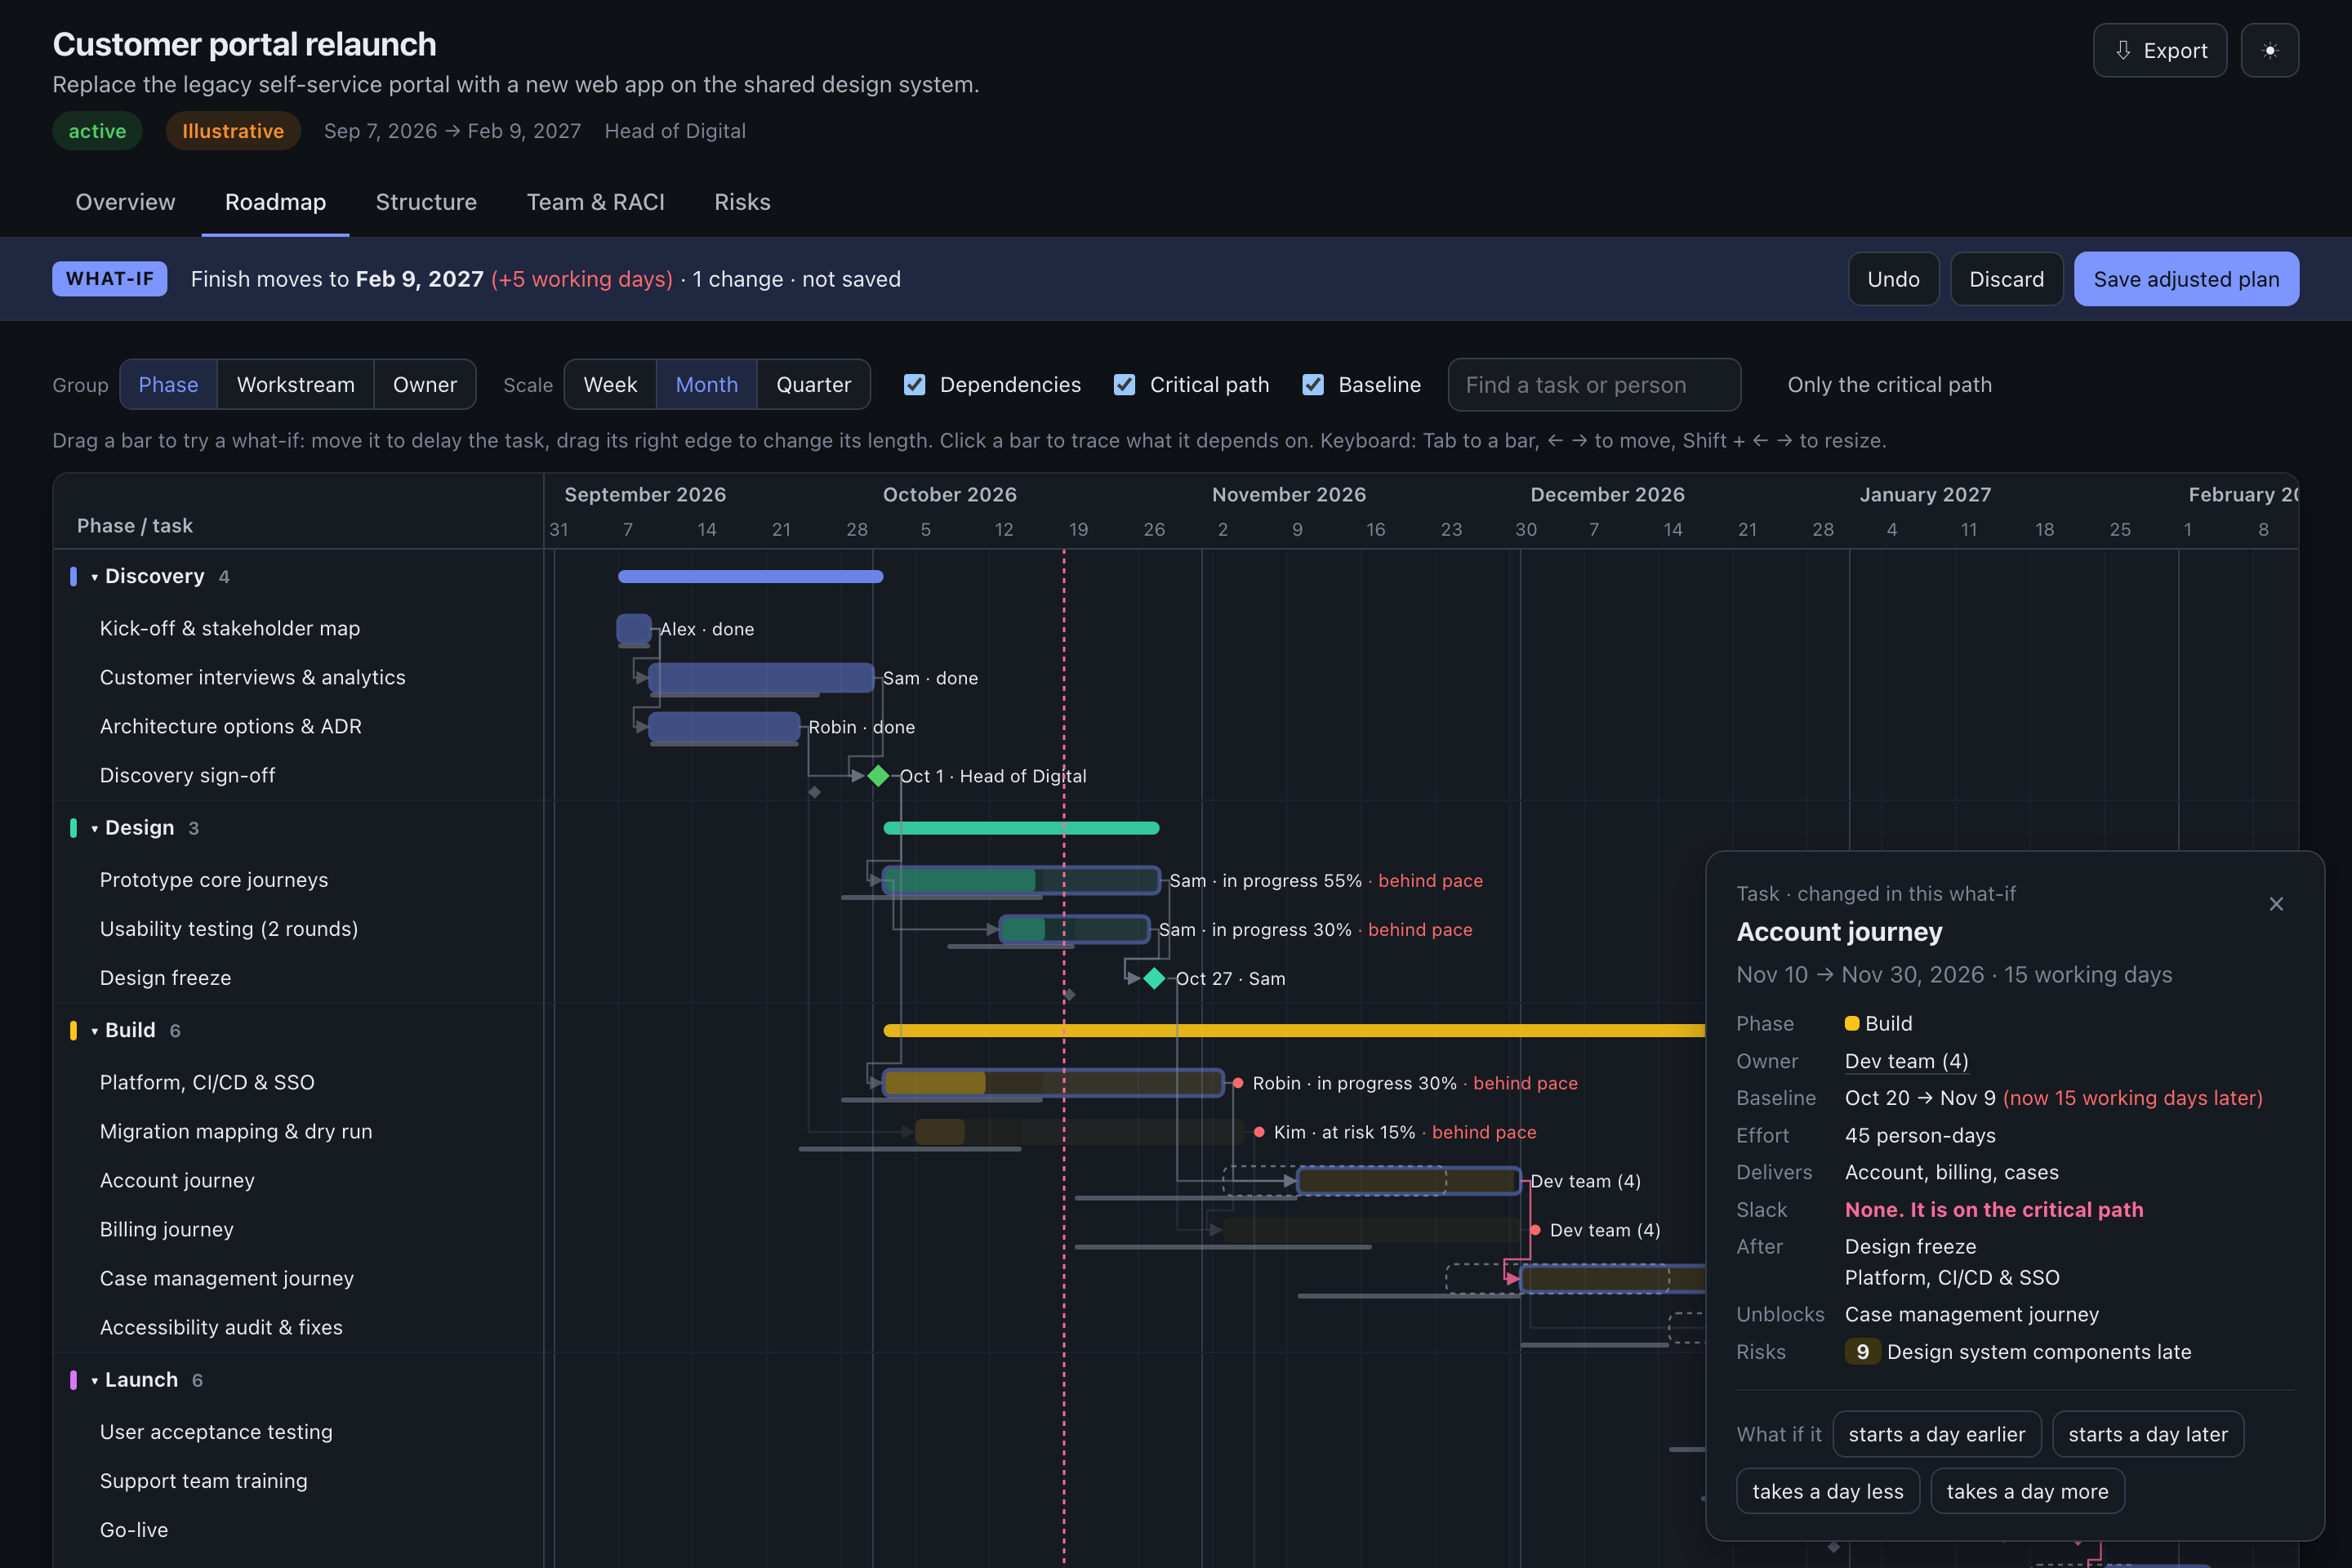Viewport: 2352px width, 1568px height.
Task: Open the Overview tab
Action: 125,202
